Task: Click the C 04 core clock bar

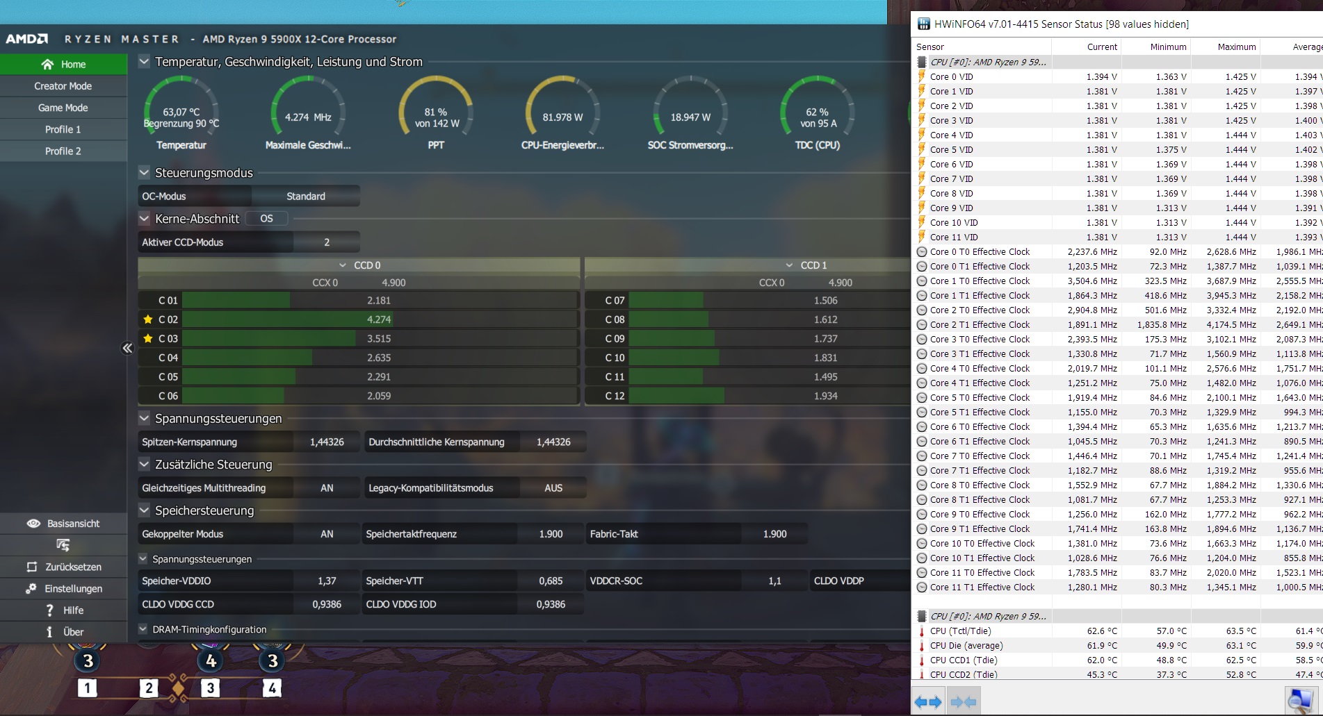Action: coord(380,358)
